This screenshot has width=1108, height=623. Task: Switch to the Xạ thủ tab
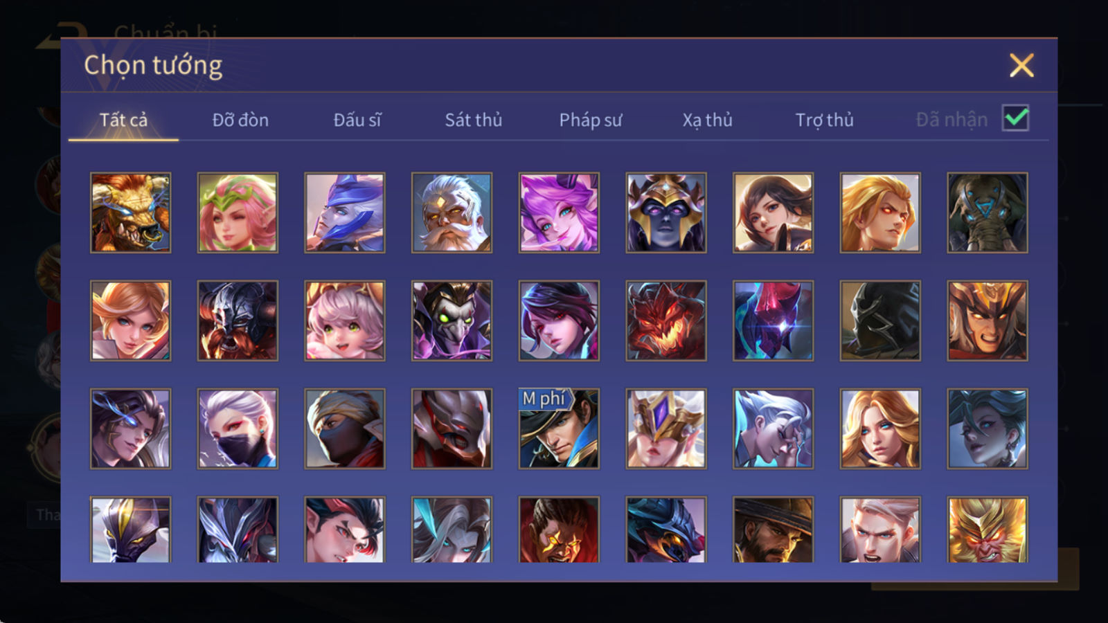707,120
